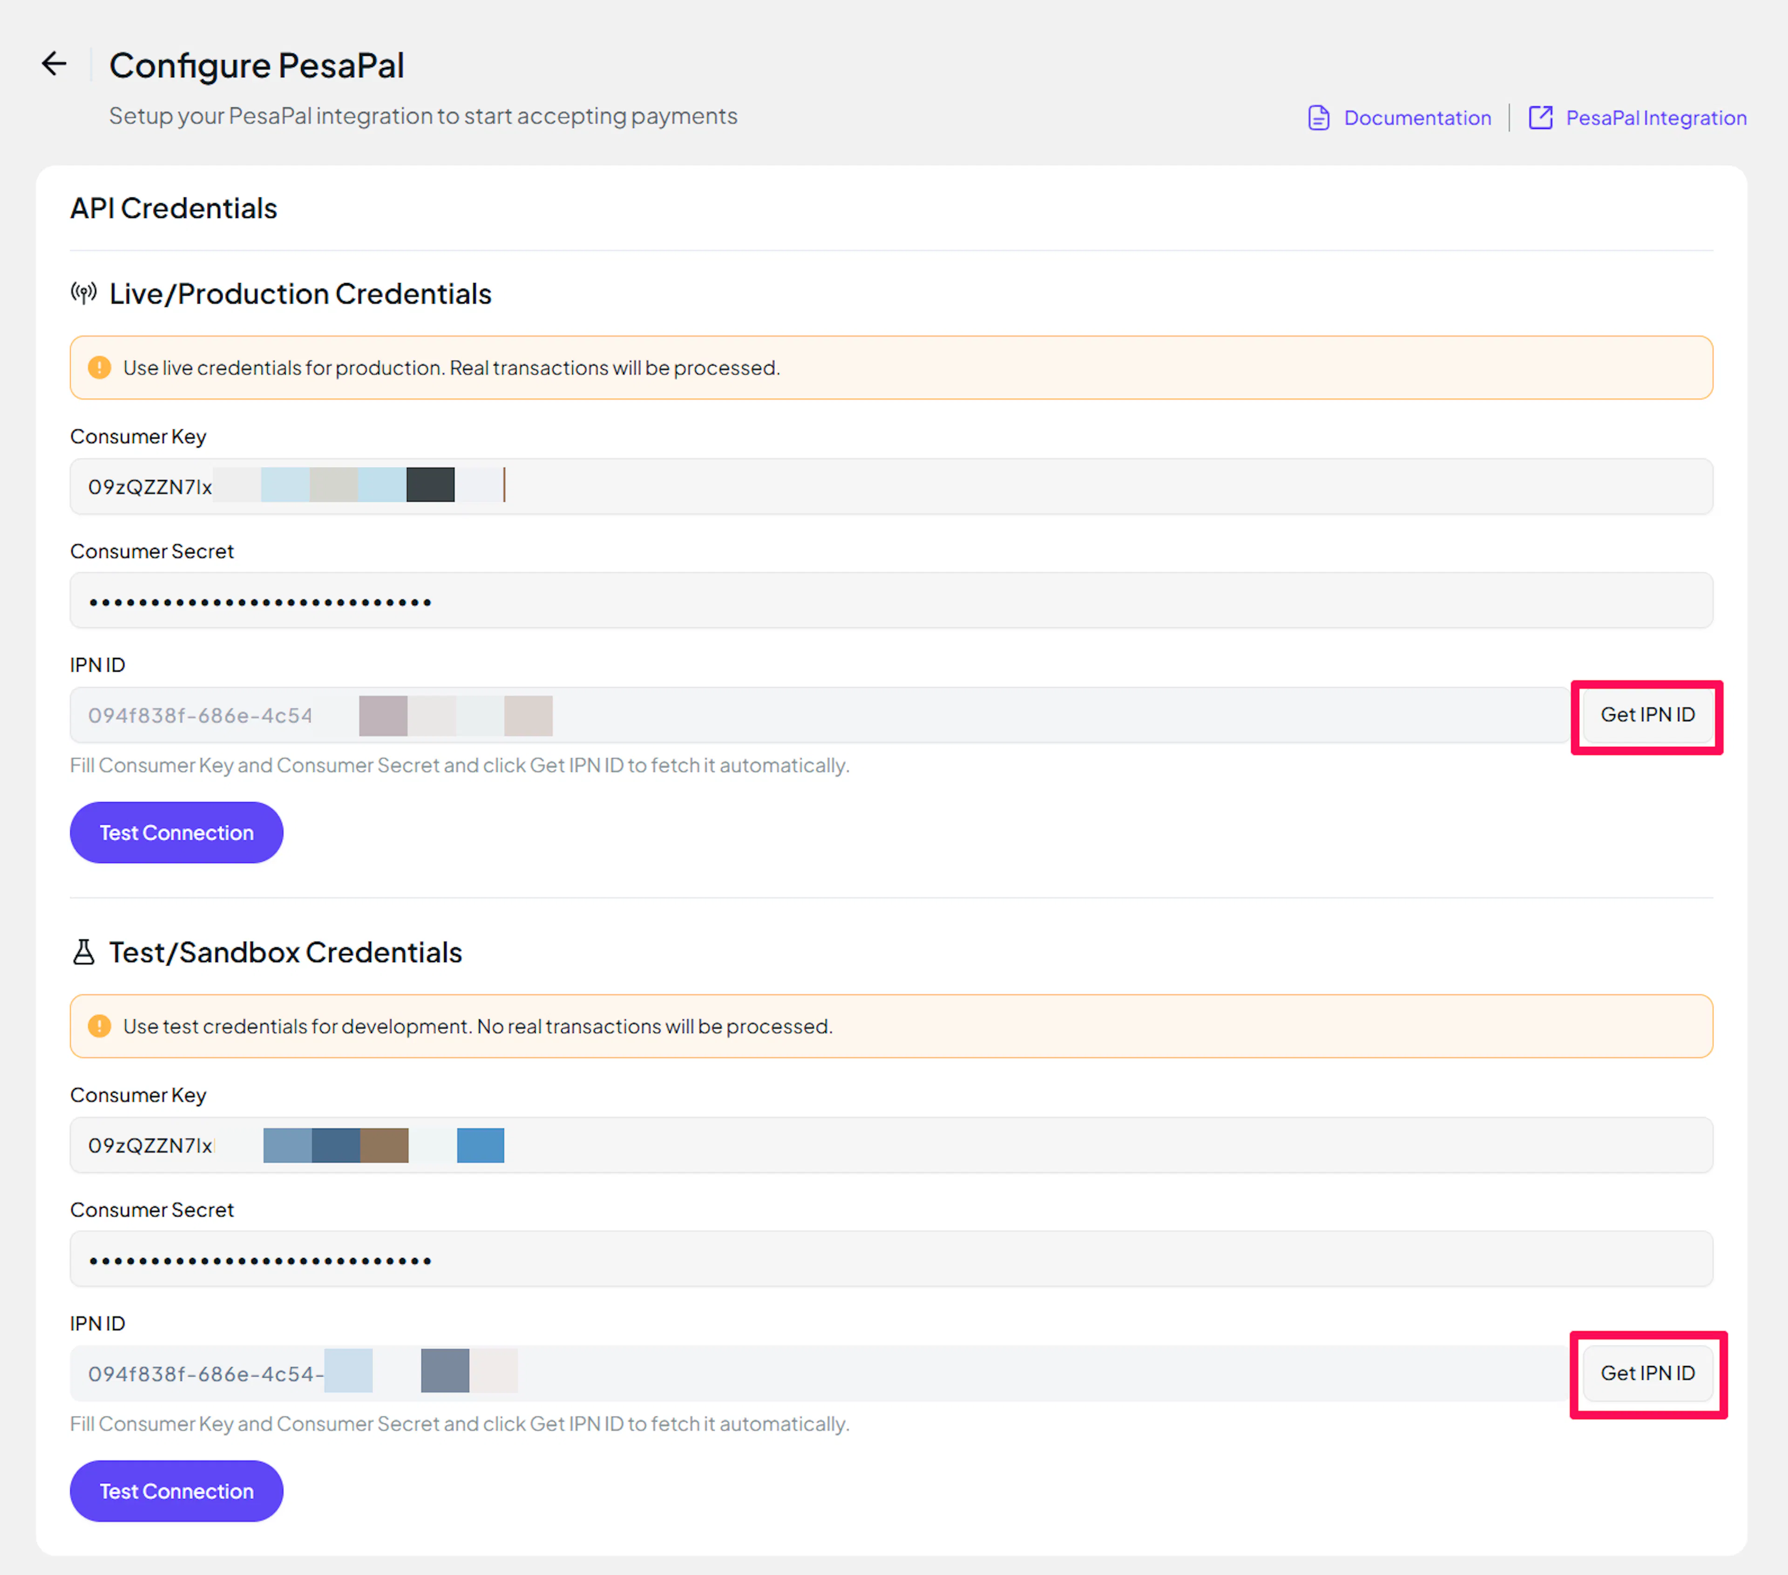The height and width of the screenshot is (1575, 1788).
Task: Open the PesaPal Integration link
Action: tap(1655, 117)
